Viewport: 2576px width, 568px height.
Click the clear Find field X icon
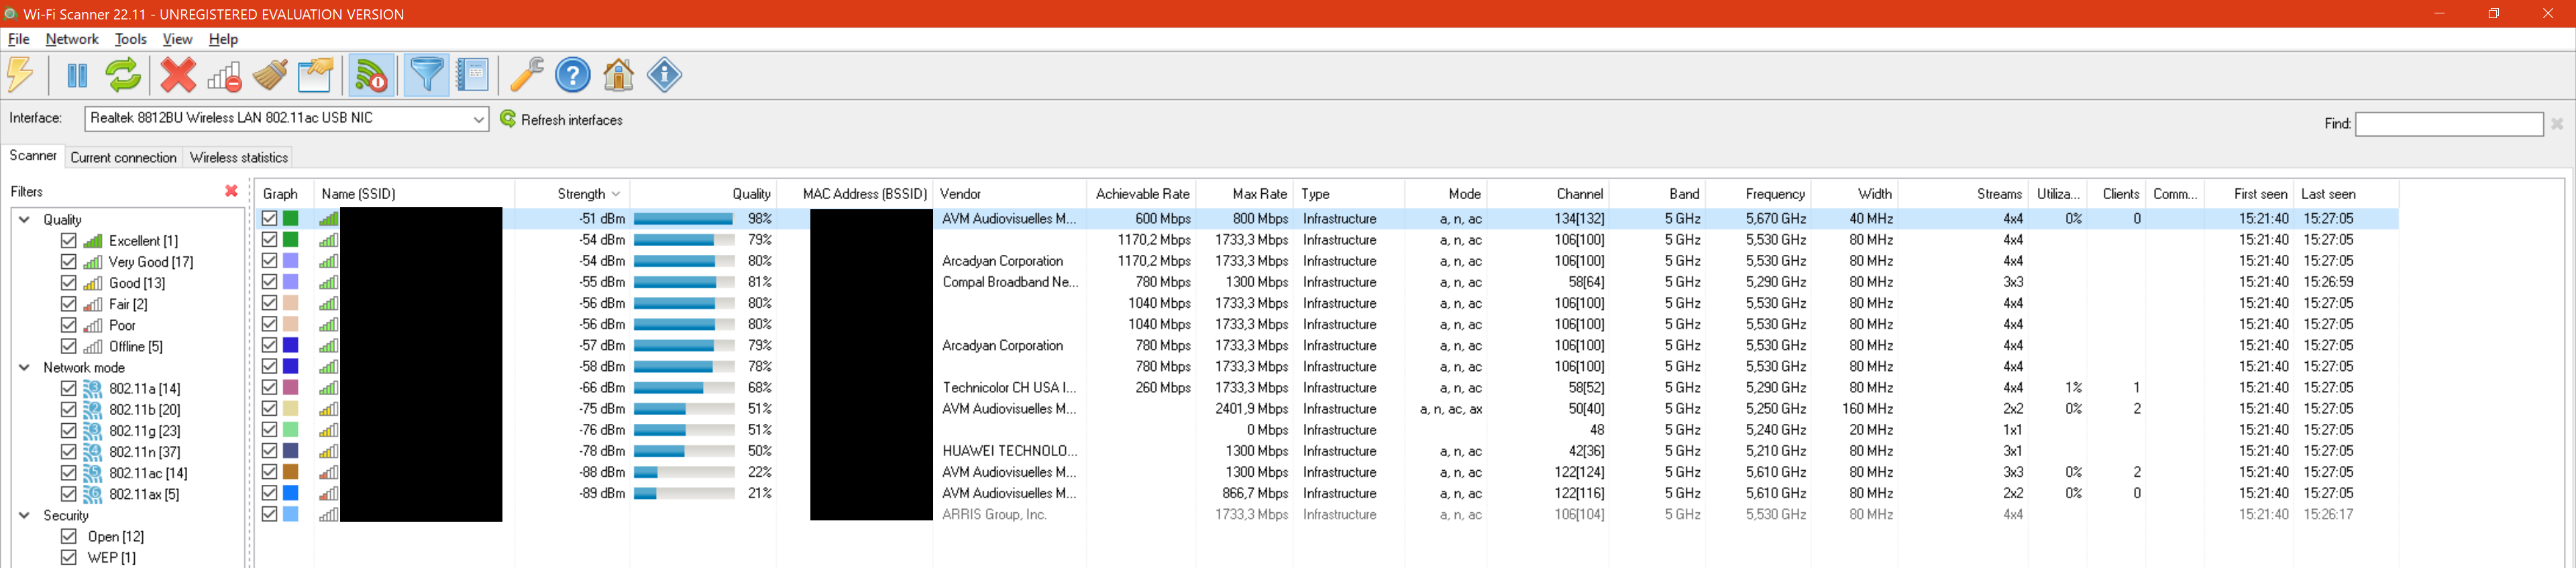point(2557,124)
